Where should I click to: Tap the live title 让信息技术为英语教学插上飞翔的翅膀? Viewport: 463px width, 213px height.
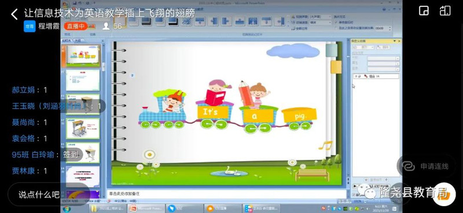[109, 13]
